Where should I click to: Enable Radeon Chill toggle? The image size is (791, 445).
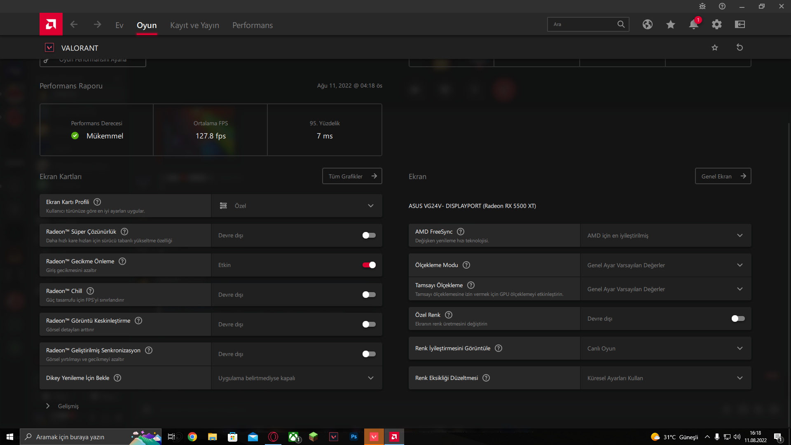tap(369, 295)
